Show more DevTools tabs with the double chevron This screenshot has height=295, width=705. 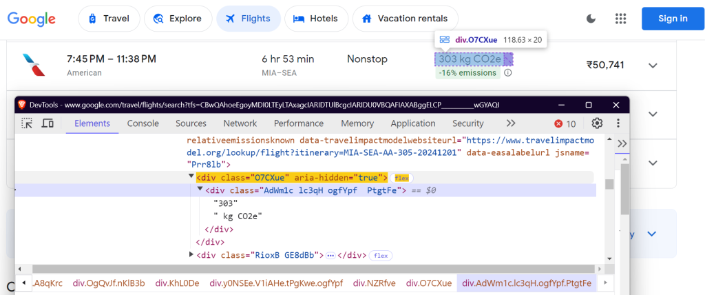(x=511, y=123)
